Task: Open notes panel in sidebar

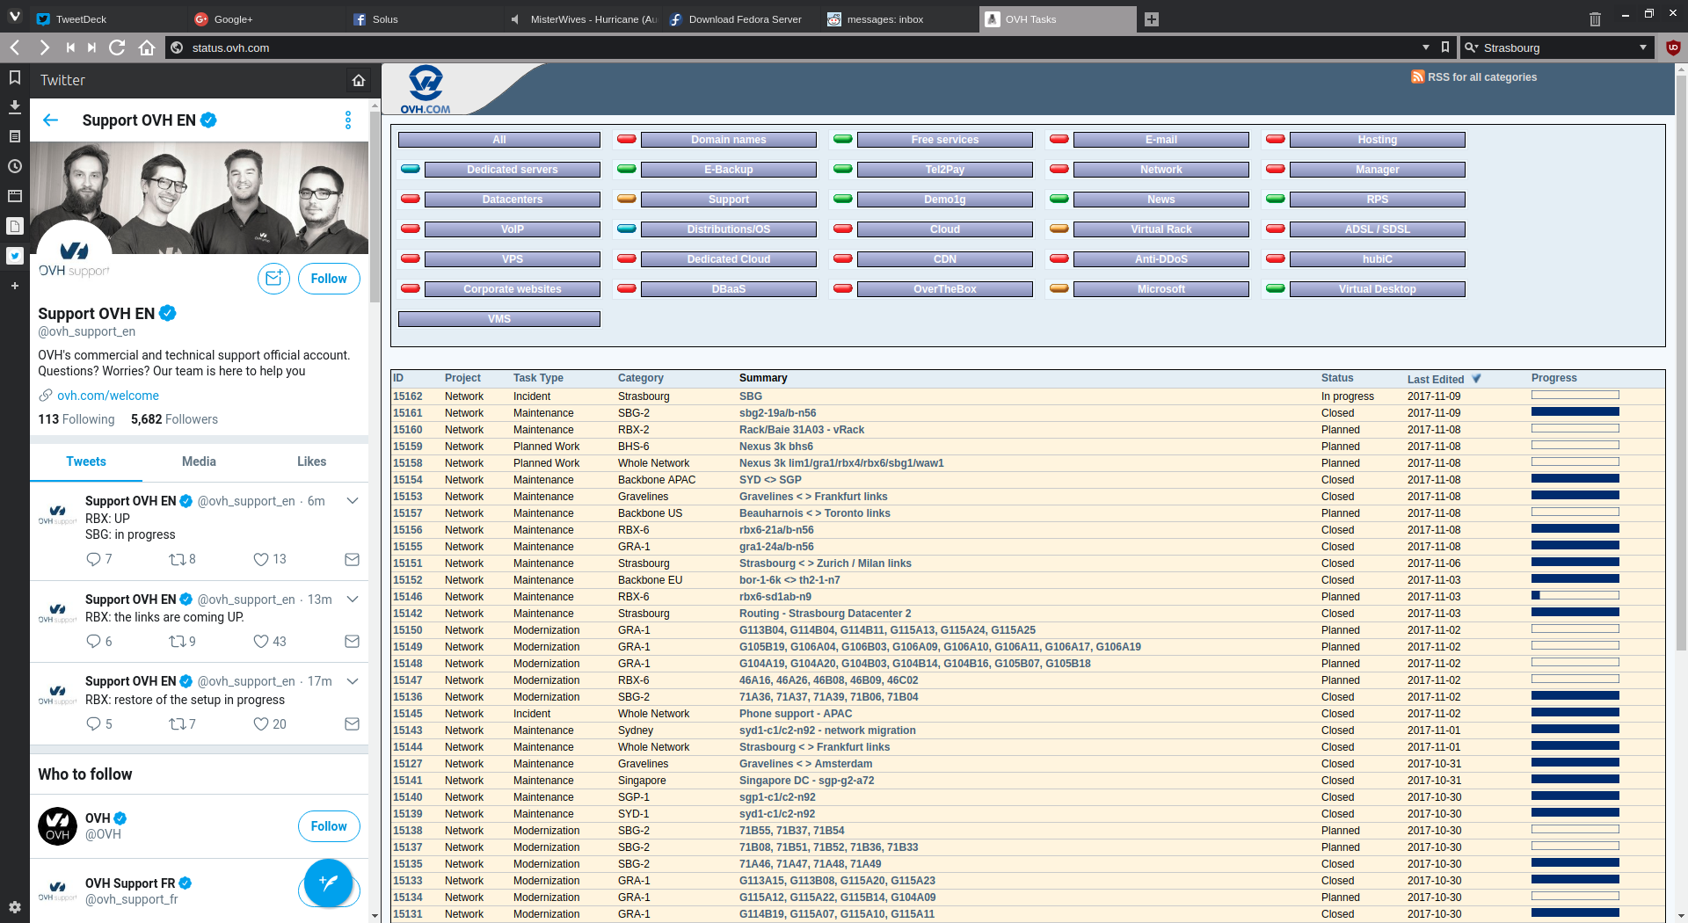Action: (15, 136)
